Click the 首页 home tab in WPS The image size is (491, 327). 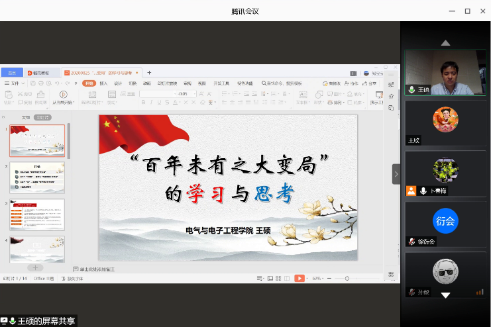pos(12,73)
